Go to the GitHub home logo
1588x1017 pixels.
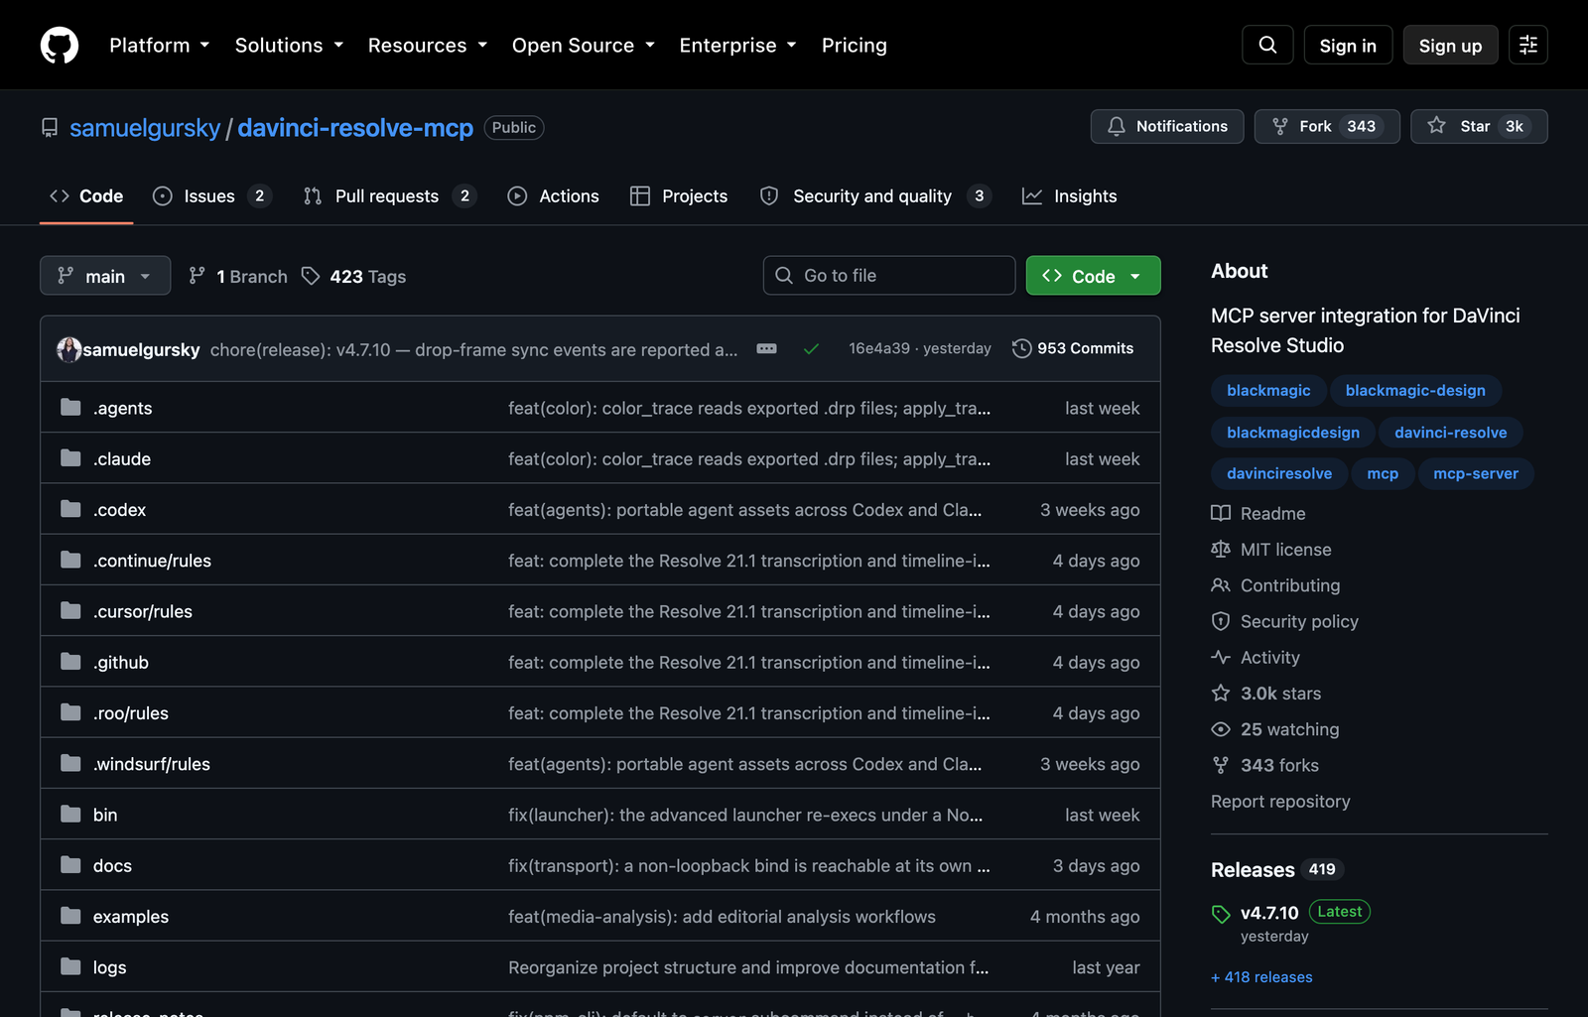coord(60,45)
